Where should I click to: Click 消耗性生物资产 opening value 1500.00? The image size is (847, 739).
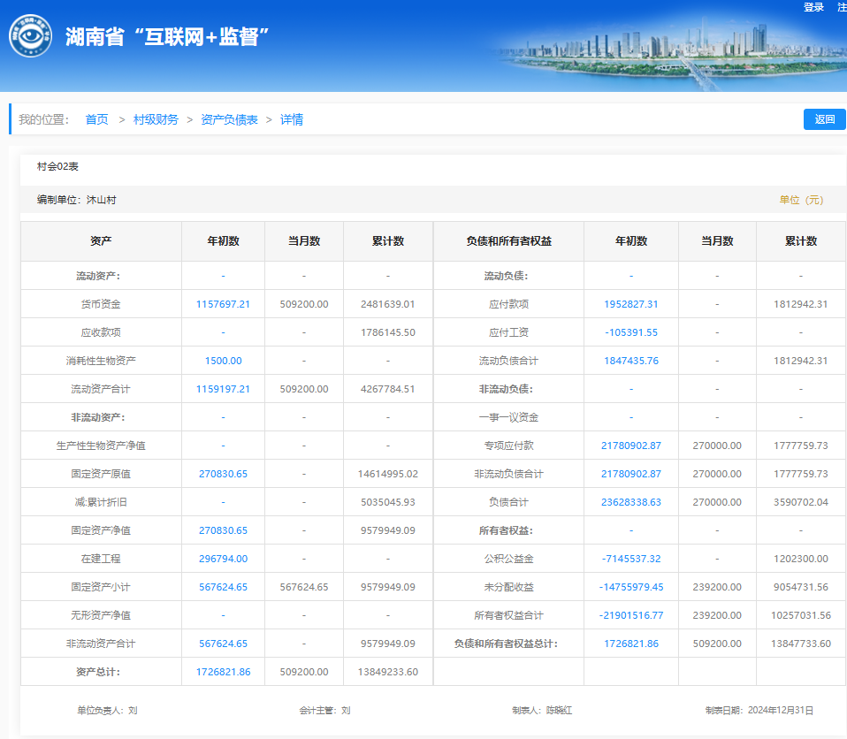(x=223, y=361)
